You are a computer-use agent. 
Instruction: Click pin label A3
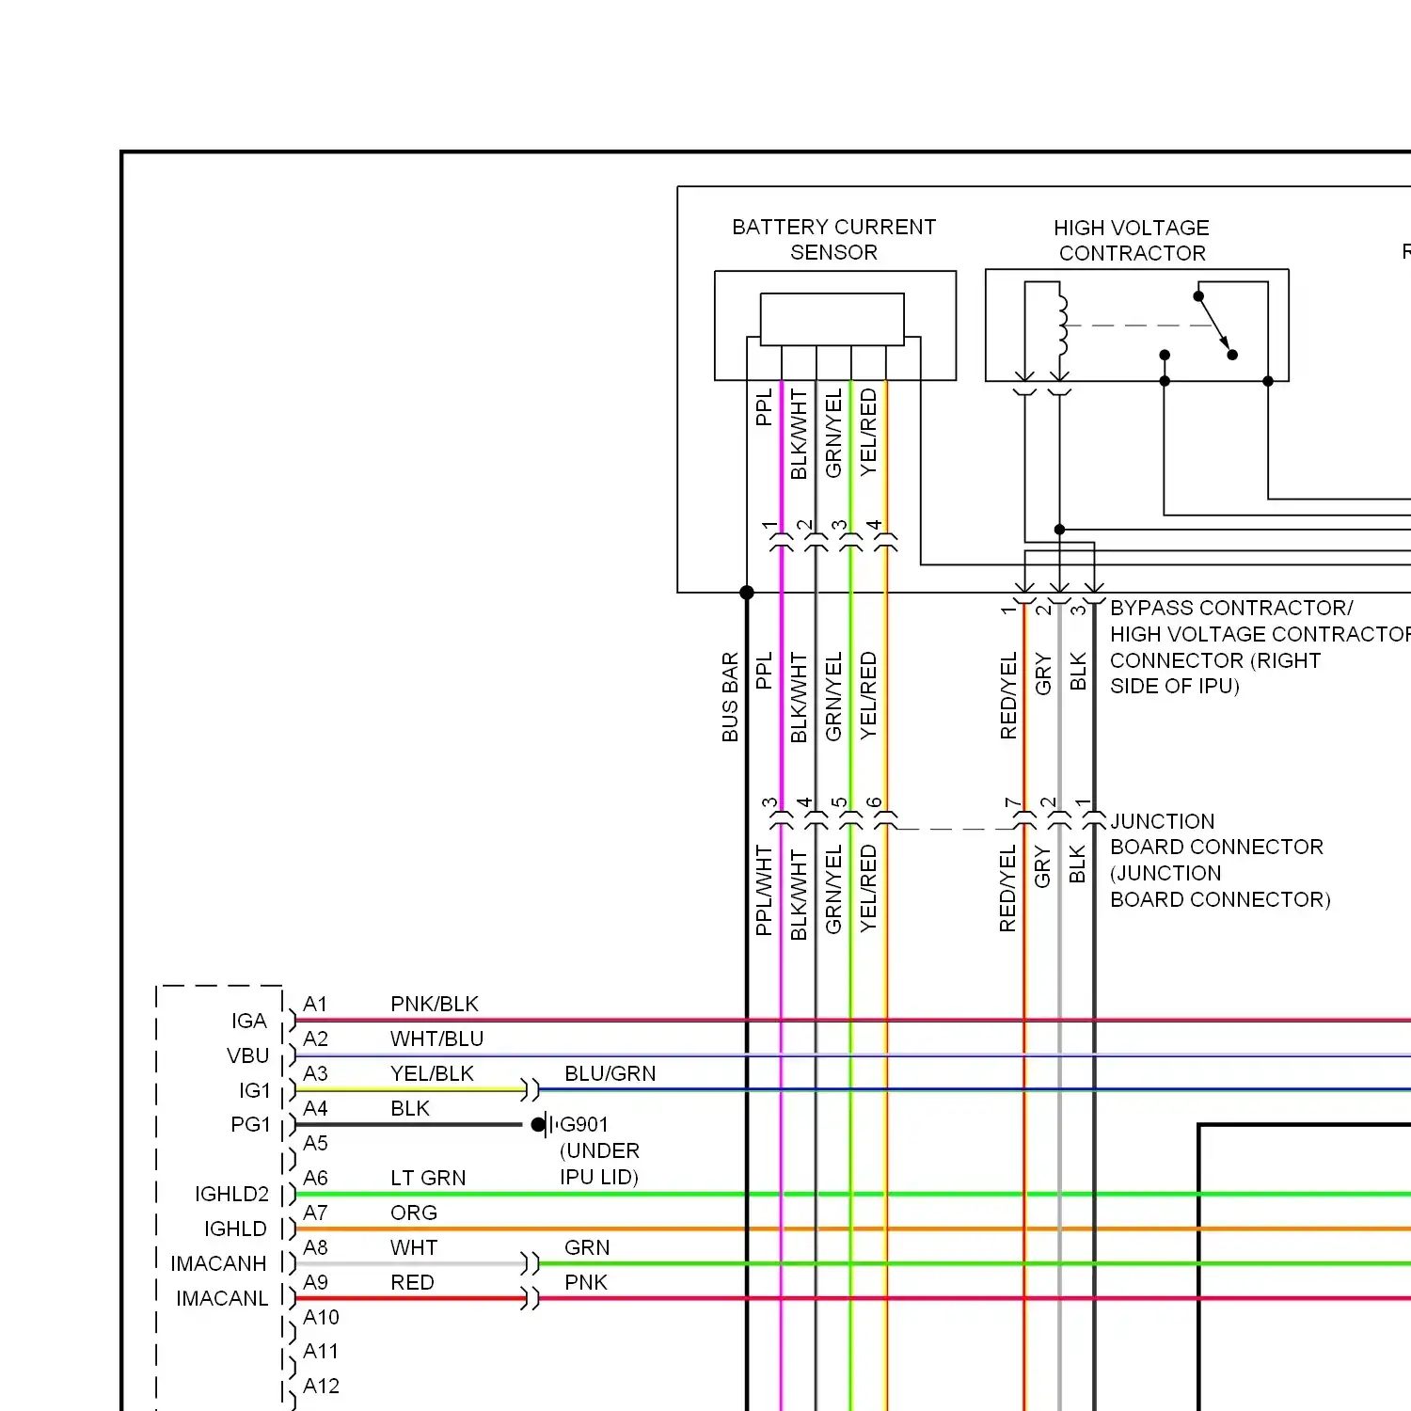tap(315, 1073)
